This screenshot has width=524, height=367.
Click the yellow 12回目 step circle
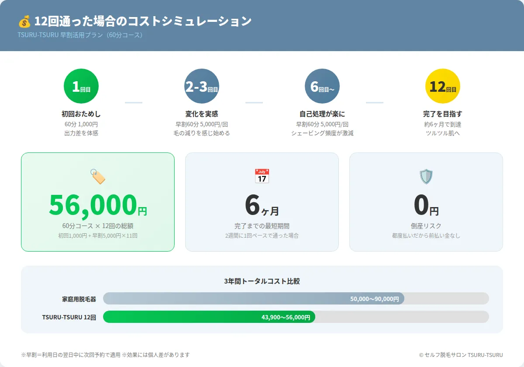pos(443,86)
